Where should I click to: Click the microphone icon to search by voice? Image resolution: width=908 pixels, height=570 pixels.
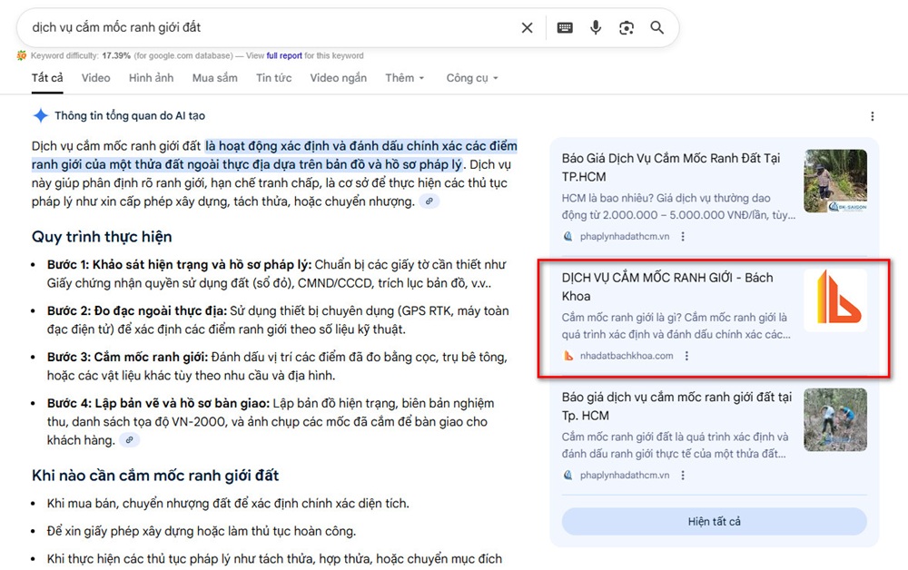click(x=596, y=27)
